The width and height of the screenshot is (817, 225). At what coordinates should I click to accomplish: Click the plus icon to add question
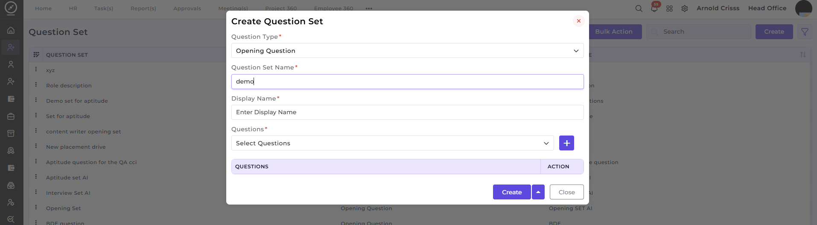click(x=566, y=143)
